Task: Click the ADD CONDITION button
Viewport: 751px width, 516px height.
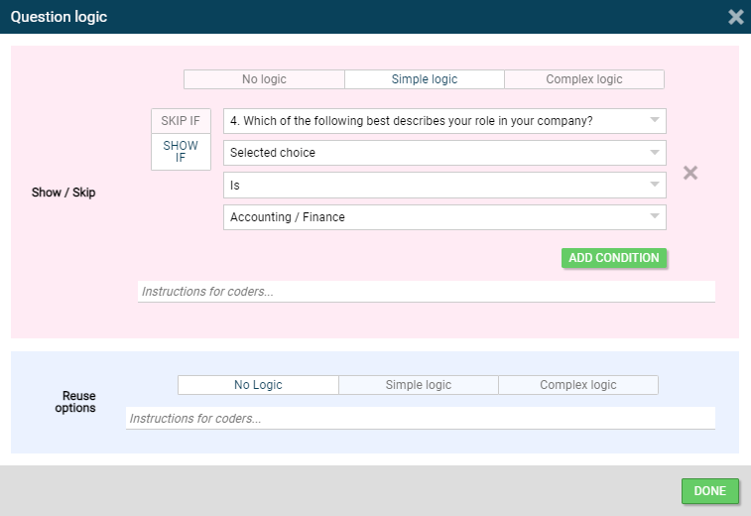Action: click(613, 258)
